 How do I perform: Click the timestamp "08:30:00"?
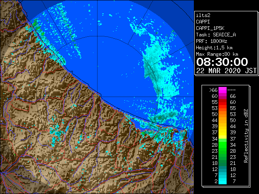222,62
